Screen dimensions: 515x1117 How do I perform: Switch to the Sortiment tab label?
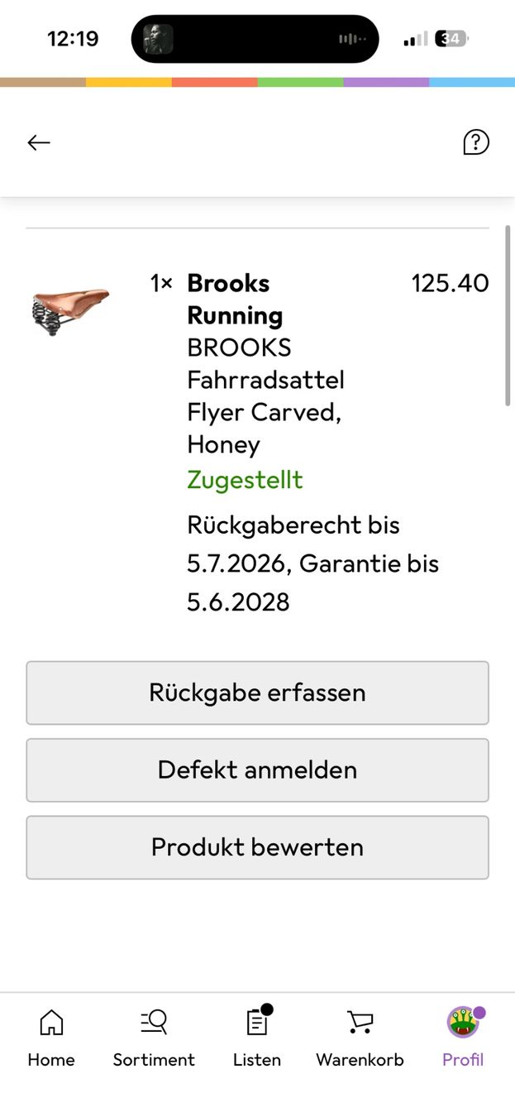(154, 1060)
